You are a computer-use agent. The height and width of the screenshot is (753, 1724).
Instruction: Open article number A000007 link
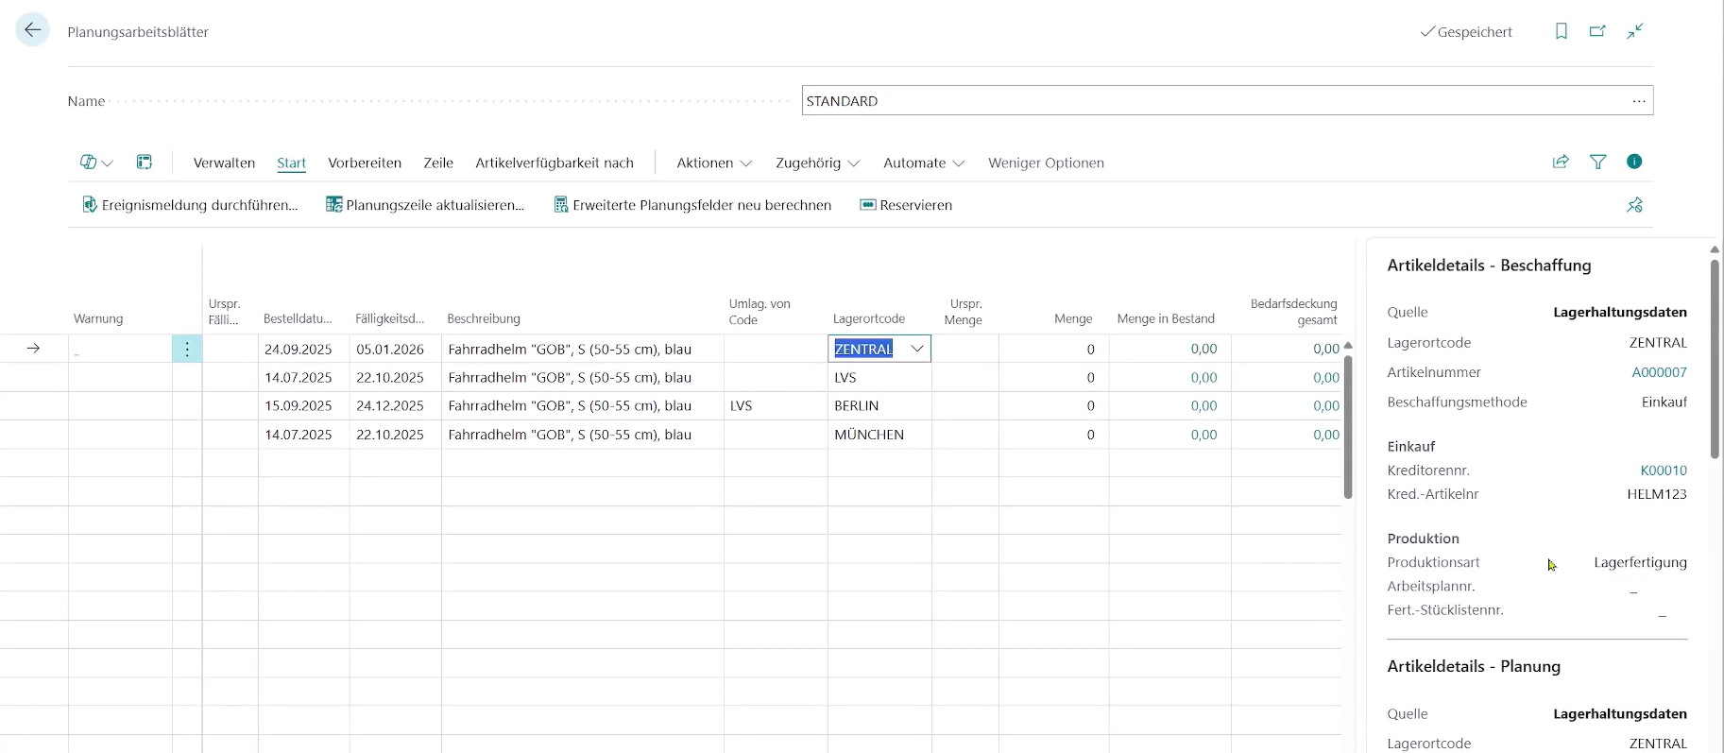[1659, 372]
